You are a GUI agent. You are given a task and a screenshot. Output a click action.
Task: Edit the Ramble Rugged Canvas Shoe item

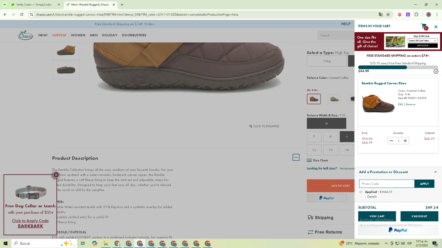click(x=400, y=104)
